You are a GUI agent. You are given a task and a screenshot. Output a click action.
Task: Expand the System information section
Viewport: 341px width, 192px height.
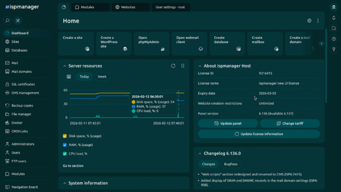pyautogui.click(x=65, y=183)
